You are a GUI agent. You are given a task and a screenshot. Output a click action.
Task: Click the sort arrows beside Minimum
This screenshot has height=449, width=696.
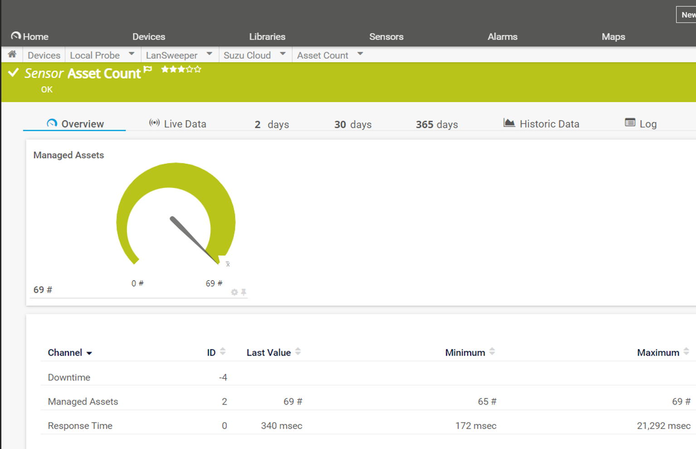(492, 352)
